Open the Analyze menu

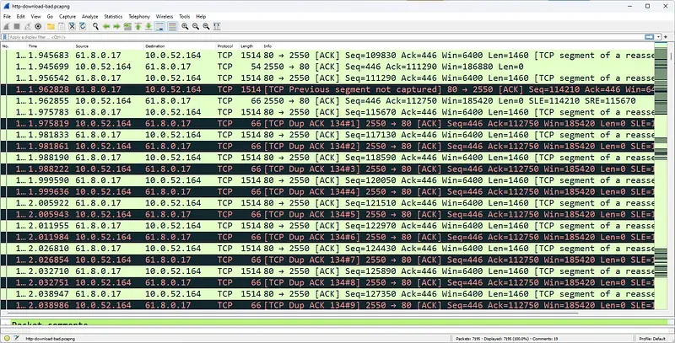(x=90, y=16)
